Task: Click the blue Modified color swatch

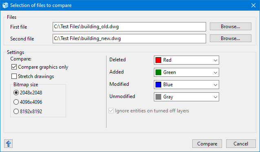Action: (158, 85)
